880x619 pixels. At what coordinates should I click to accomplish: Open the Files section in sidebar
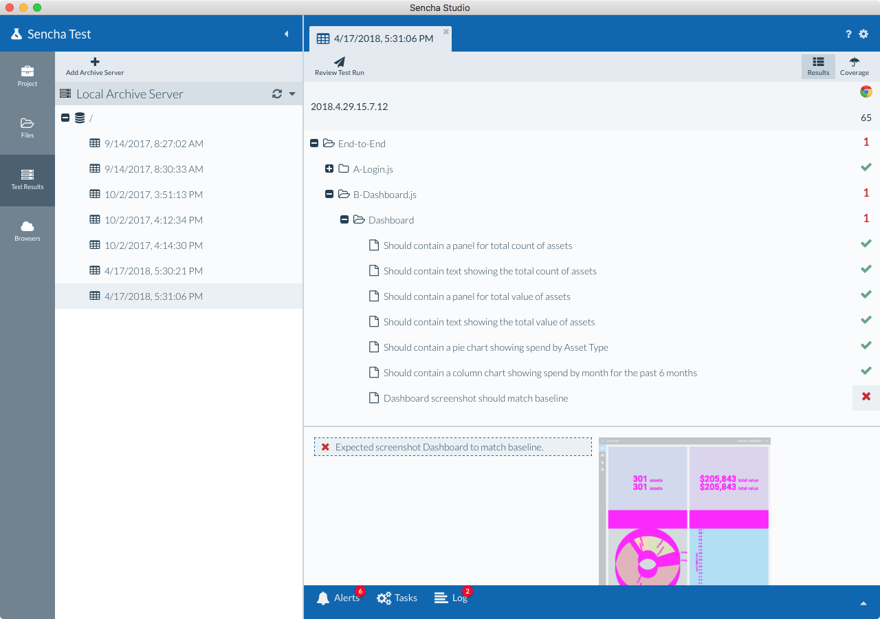[x=27, y=127]
